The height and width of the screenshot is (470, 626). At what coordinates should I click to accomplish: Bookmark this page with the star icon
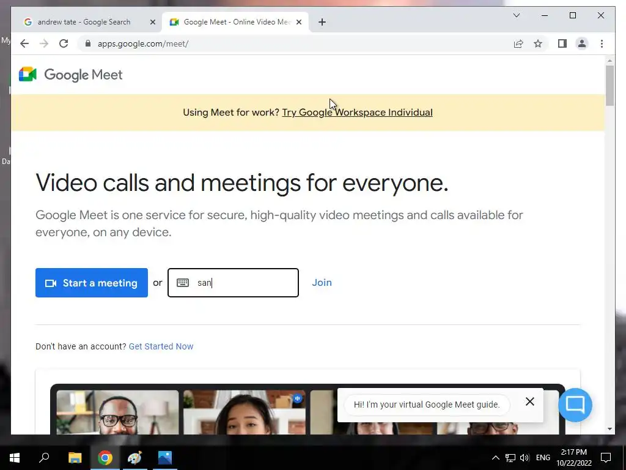tap(538, 43)
